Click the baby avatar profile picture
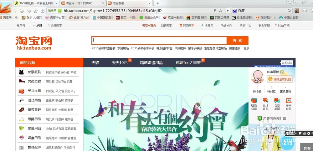Image resolution: width=313 pixels, height=151 pixels. tap(258, 77)
